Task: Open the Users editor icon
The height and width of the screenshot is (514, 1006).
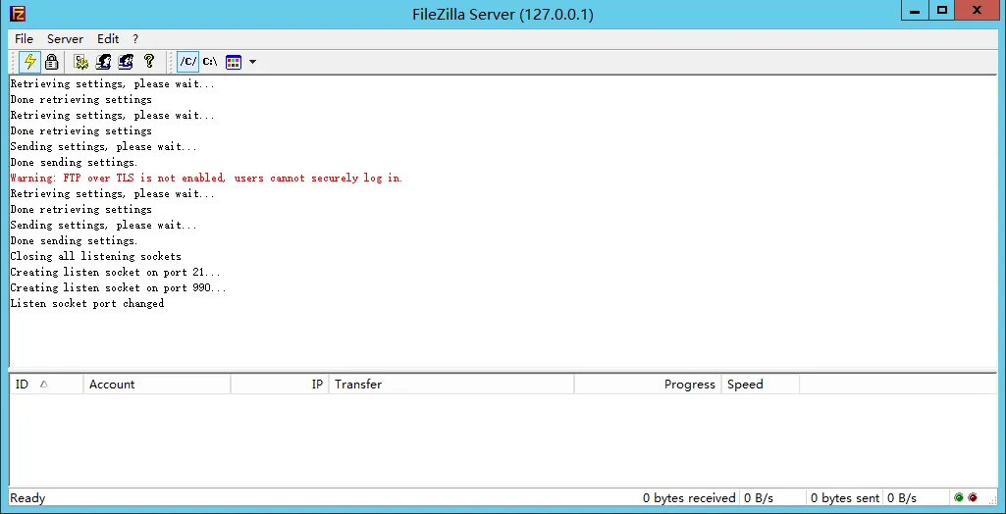Action: 103,62
